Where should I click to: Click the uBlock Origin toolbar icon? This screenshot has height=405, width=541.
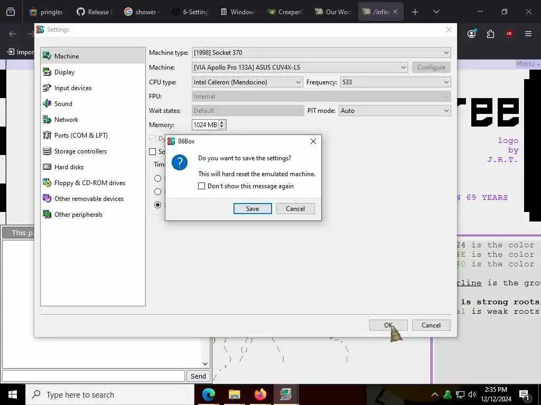pos(509,34)
